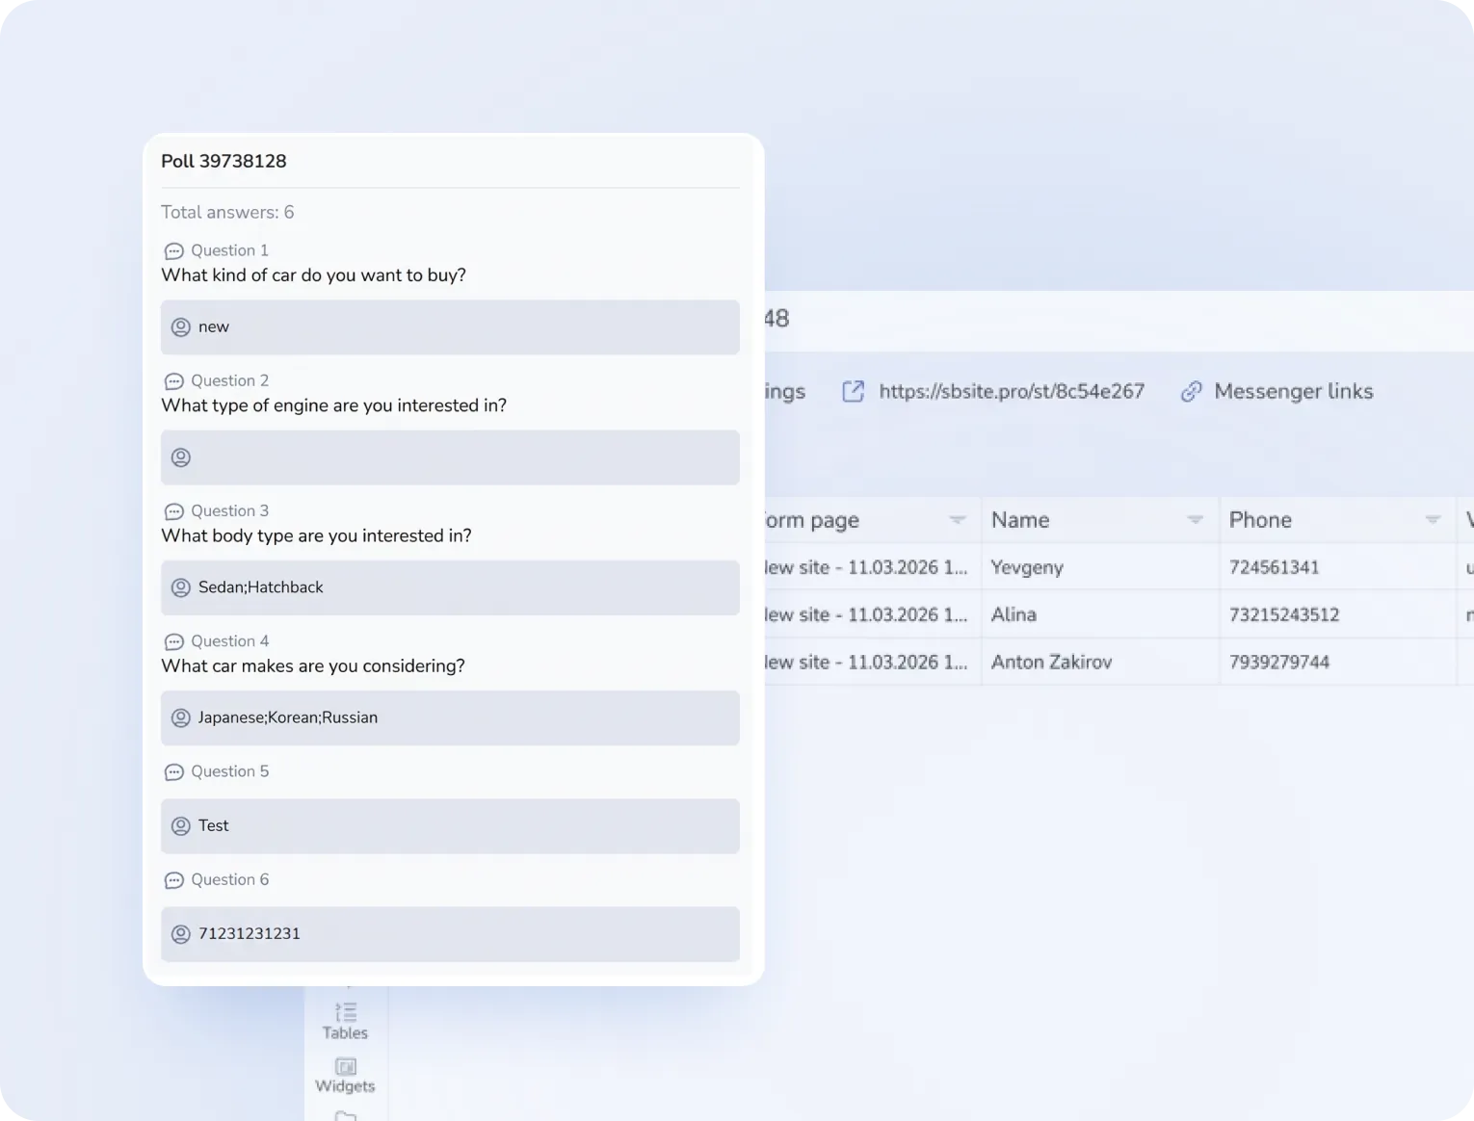This screenshot has height=1121, width=1474.
Task: Click the Question 1 speech bubble icon
Action: point(173,251)
